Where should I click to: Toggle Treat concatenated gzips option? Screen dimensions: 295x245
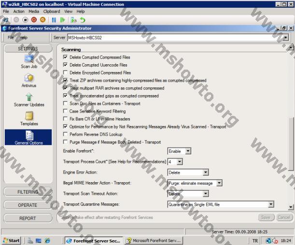click(65, 96)
